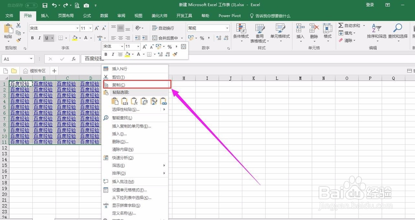Click inside the formula bar text field

click(x=248, y=59)
